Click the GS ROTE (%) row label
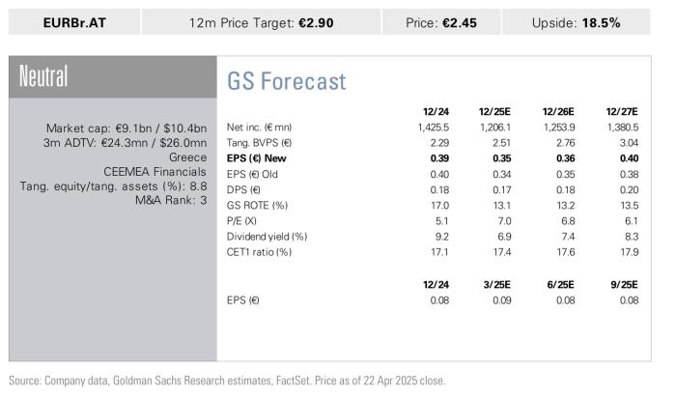The height and width of the screenshot is (398, 676). click(x=257, y=205)
